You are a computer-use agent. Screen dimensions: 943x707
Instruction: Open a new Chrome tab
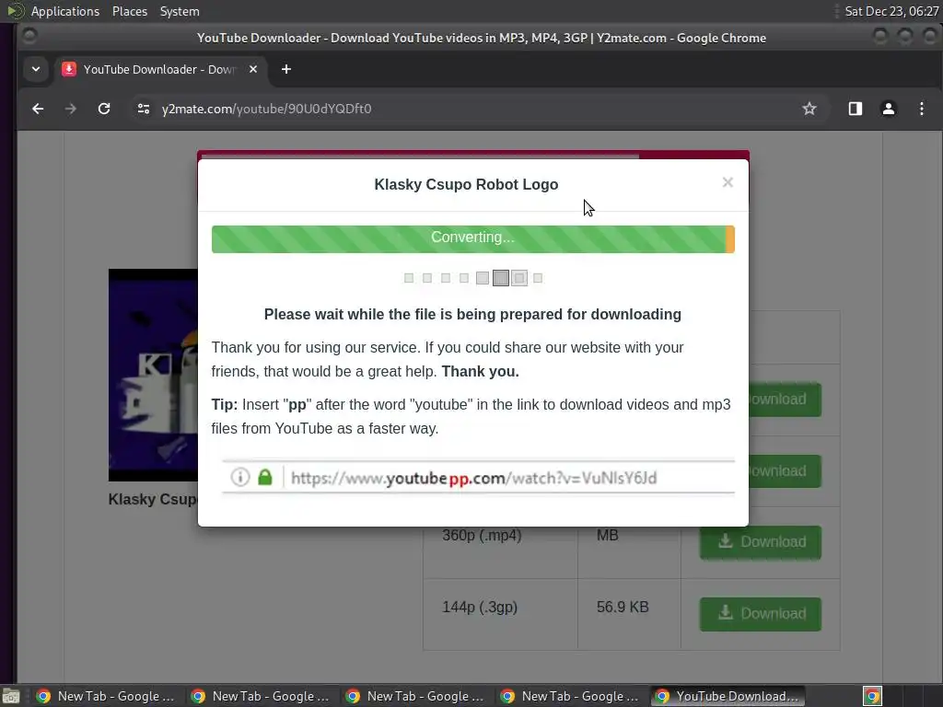286,69
